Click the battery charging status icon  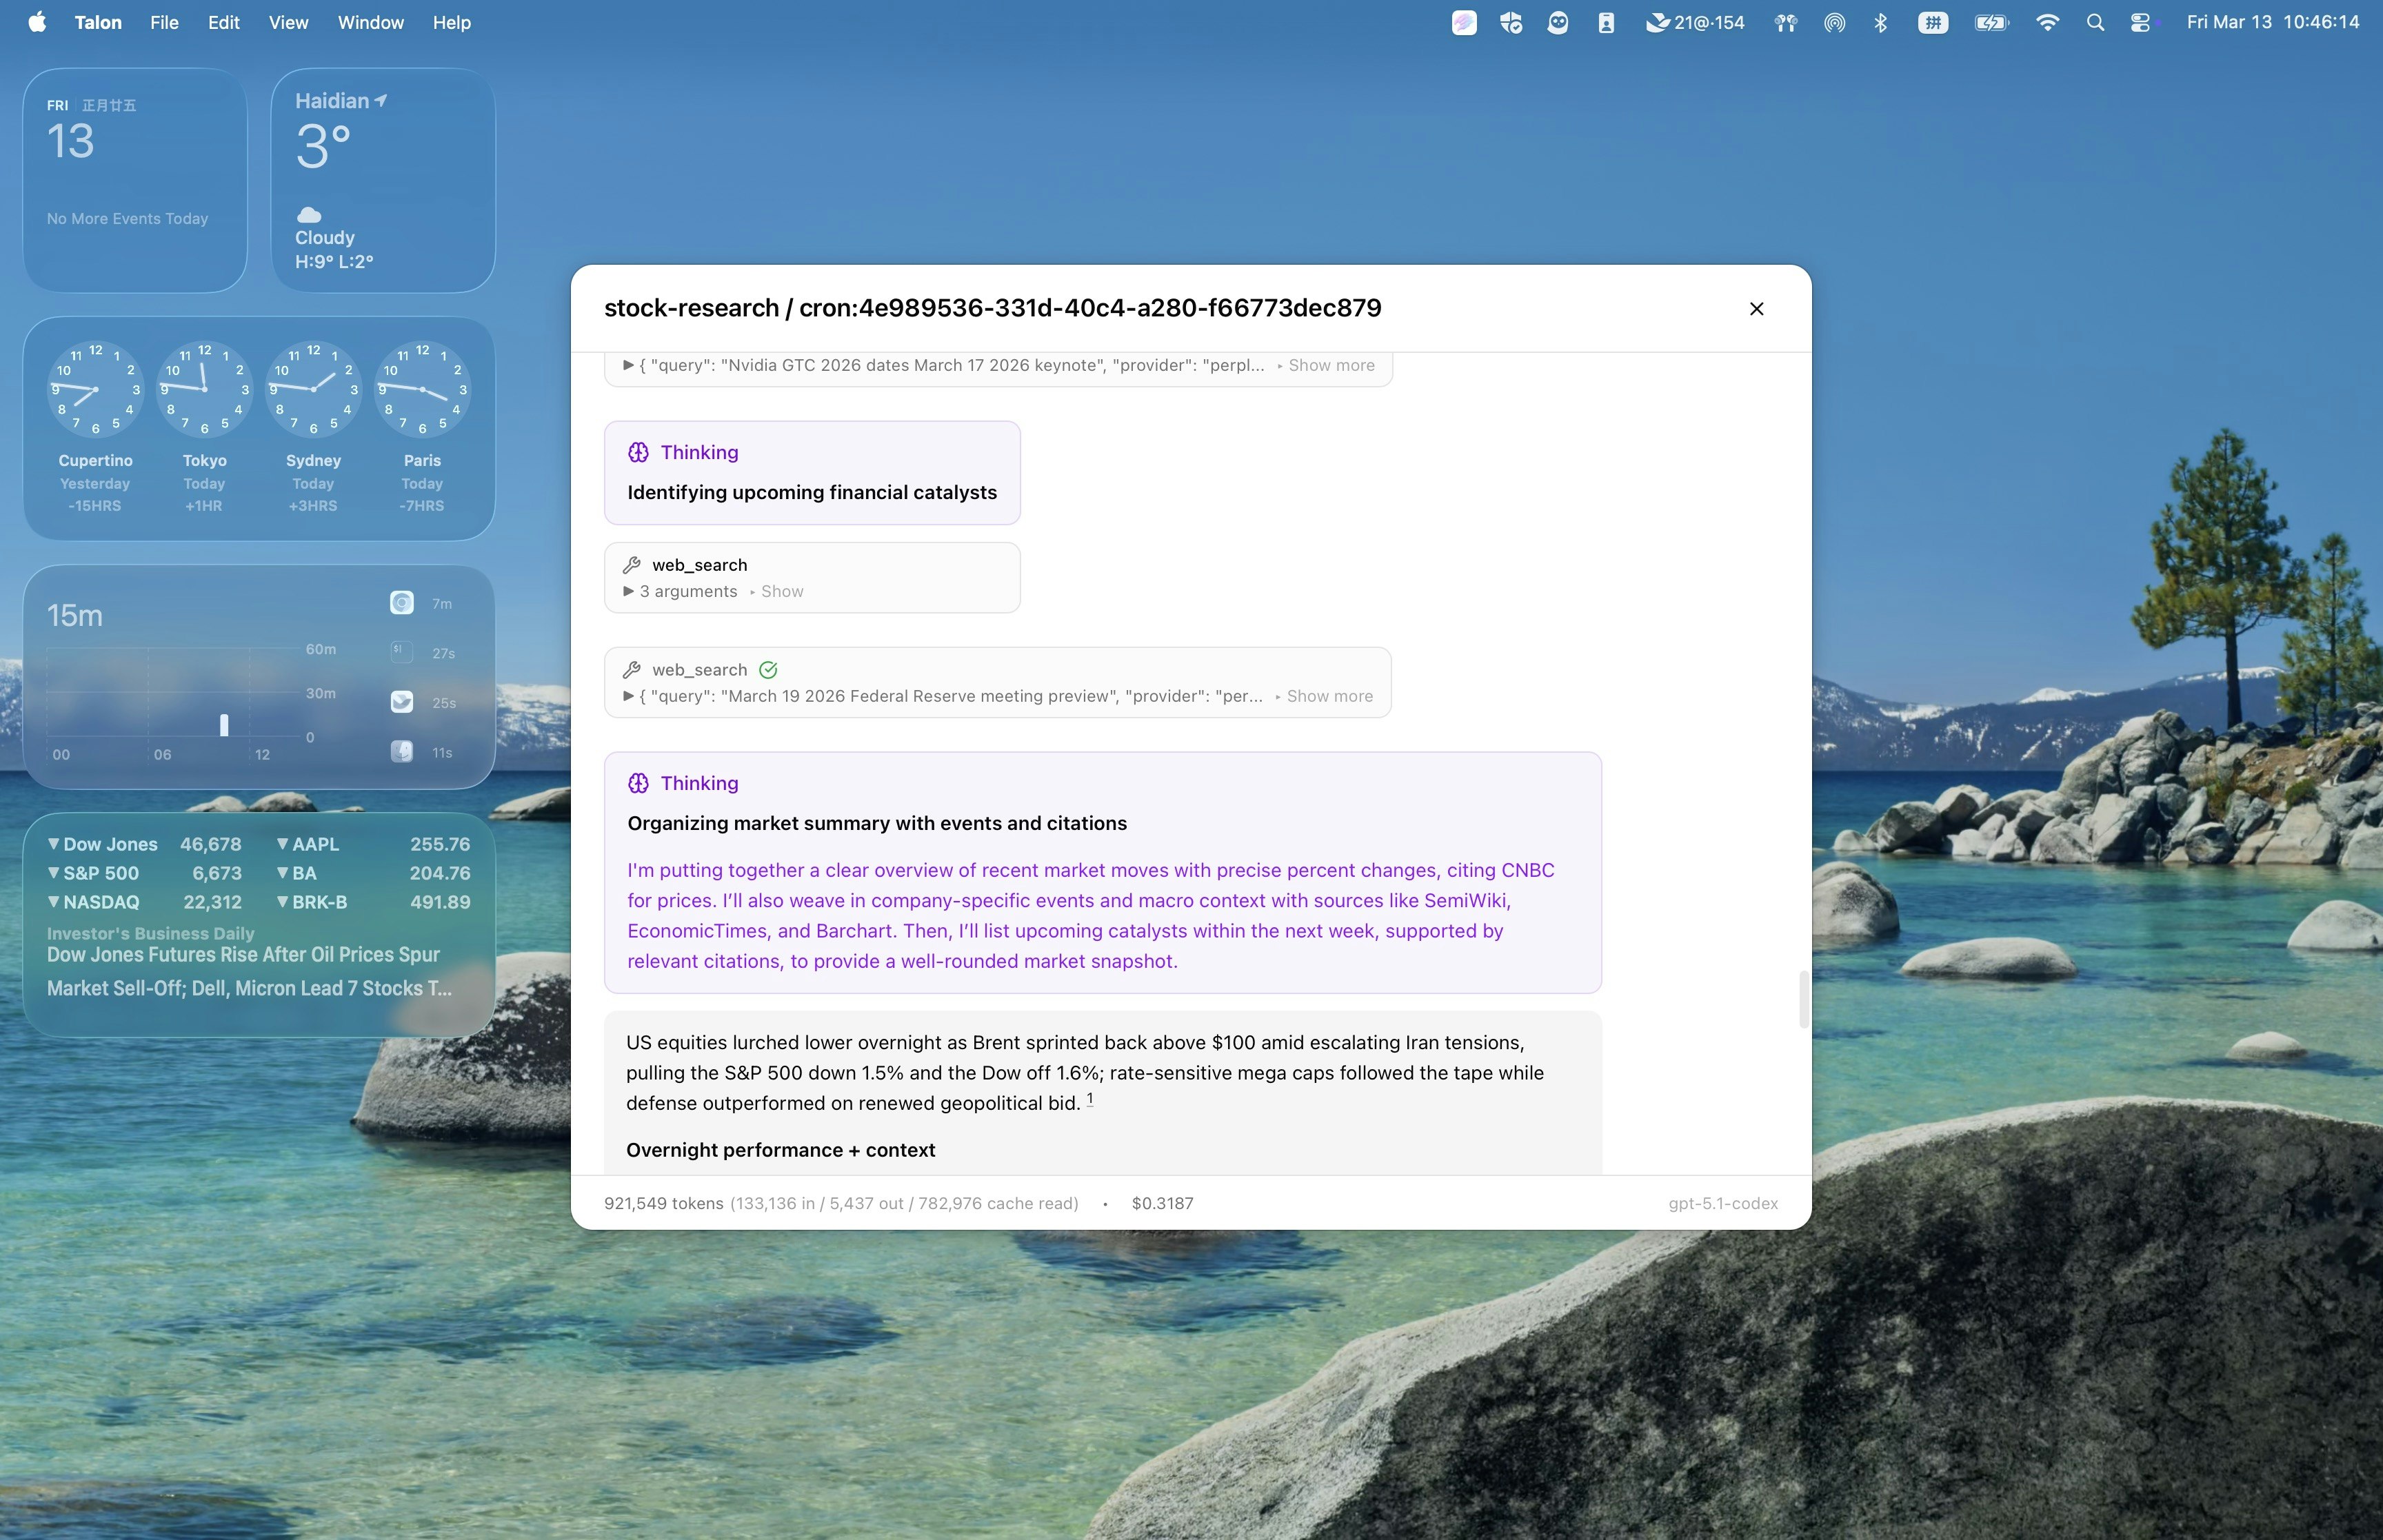pos(1991,22)
